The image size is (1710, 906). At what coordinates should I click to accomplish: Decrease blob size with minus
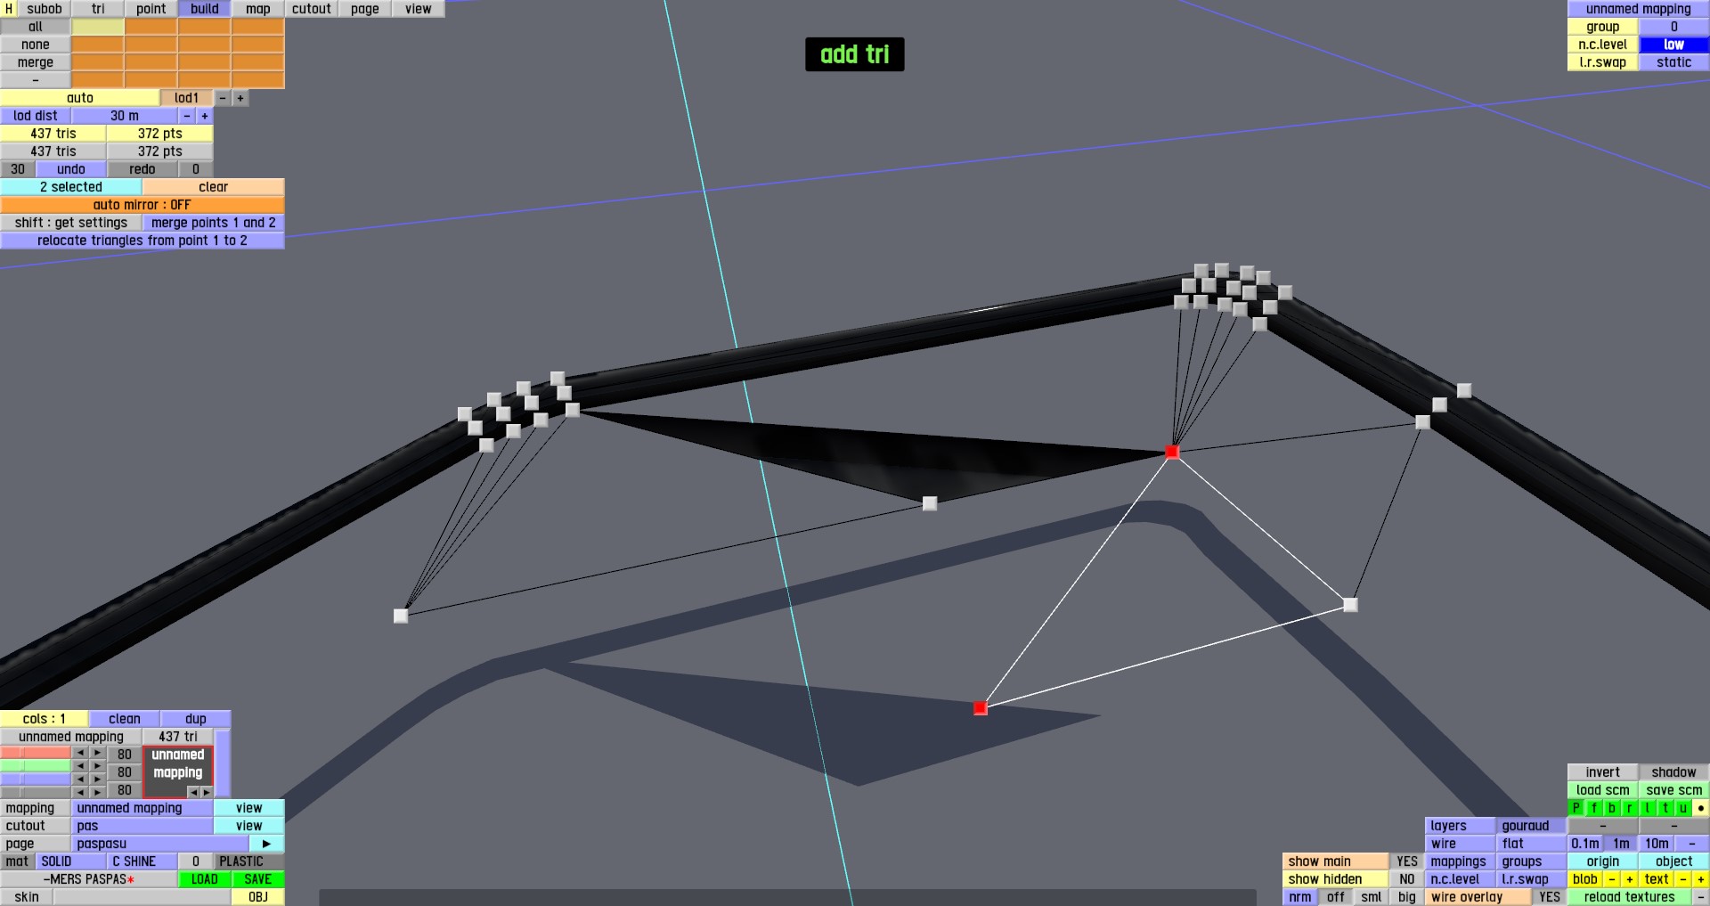click(1611, 879)
